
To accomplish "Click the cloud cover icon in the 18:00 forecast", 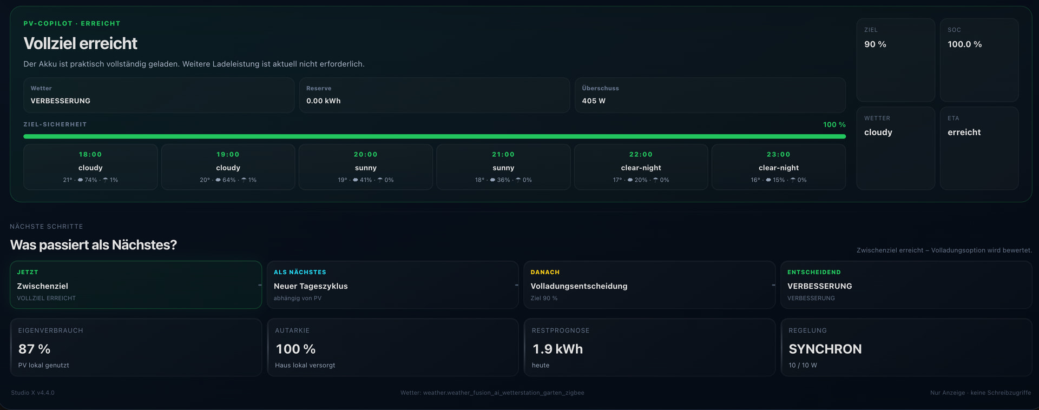I will 80,180.
